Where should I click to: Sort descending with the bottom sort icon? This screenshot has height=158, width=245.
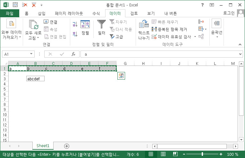point(75,34)
